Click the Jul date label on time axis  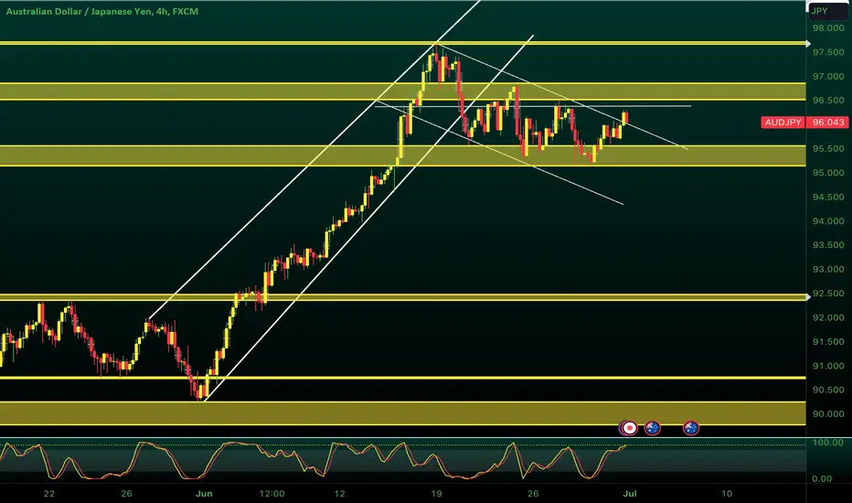point(630,494)
